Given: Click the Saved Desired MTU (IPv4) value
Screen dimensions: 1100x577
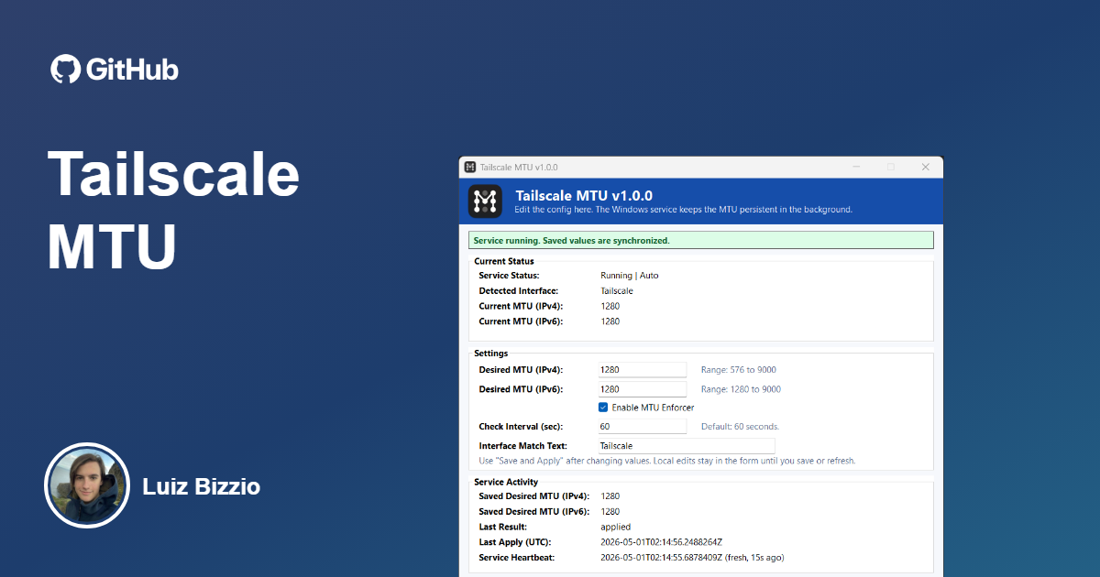Looking at the screenshot, I should (610, 496).
